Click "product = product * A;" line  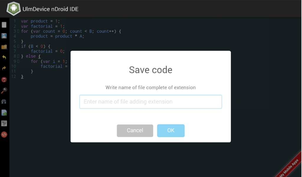58,36
